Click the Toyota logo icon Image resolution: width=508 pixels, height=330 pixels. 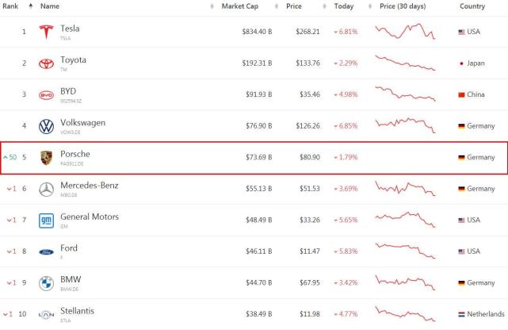(x=45, y=63)
